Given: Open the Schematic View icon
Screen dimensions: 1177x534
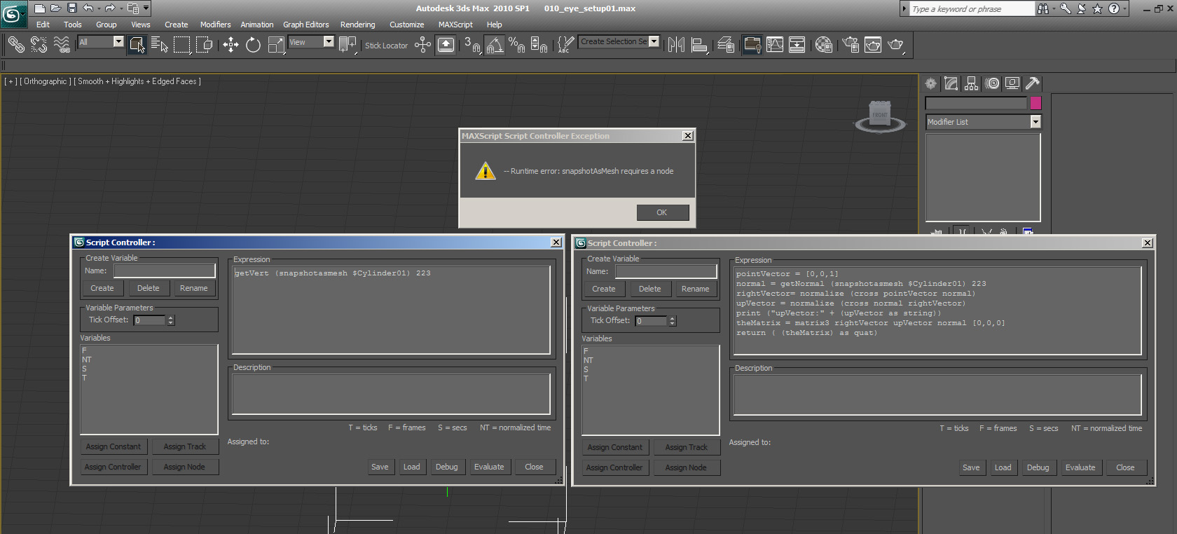Looking at the screenshot, I should point(797,45).
